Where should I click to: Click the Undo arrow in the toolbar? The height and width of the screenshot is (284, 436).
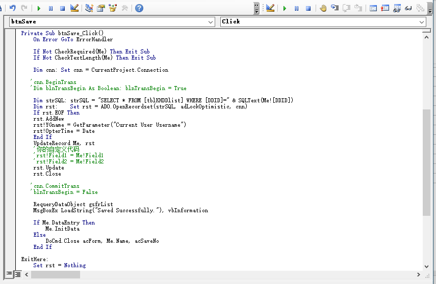click(x=13, y=8)
